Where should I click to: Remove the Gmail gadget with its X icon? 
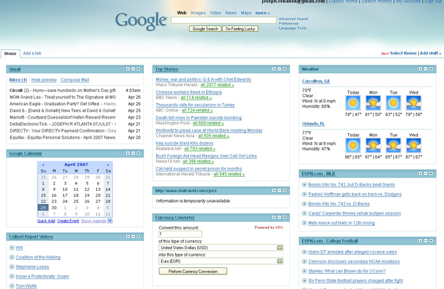click(138, 69)
